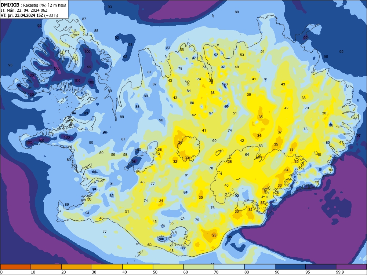Click the '69' humidity value on the map
This screenshot has width=367, height=275.
tap(214, 140)
